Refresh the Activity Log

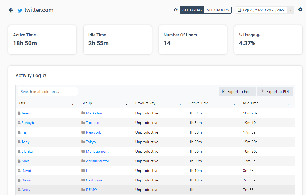tap(45, 76)
